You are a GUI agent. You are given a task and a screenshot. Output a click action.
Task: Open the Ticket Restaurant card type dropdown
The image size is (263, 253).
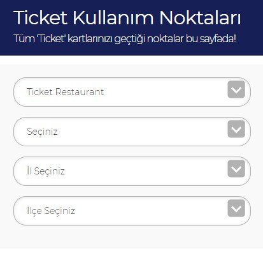click(x=132, y=92)
